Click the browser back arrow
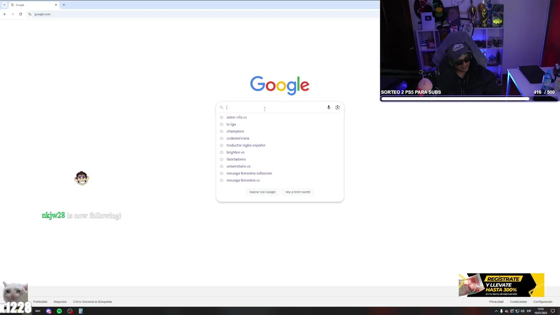Viewport: 560px width, 315px height. (5, 14)
